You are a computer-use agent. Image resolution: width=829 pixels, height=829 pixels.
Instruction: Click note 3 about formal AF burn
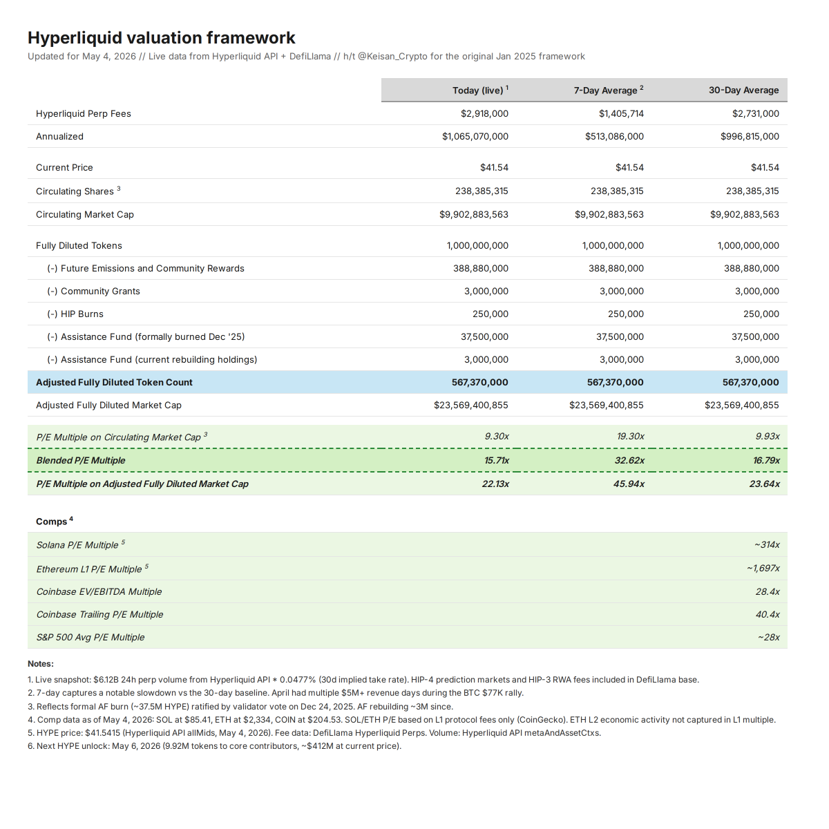240,707
